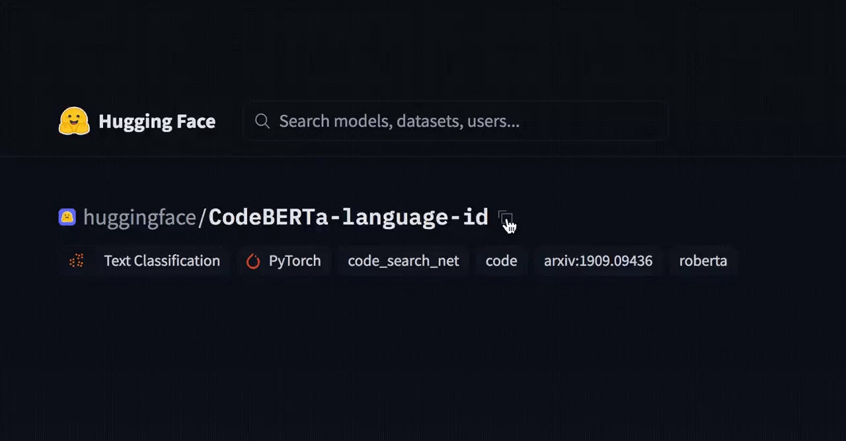Select the code_search_net dataset tag
The image size is (846, 441).
coord(403,261)
